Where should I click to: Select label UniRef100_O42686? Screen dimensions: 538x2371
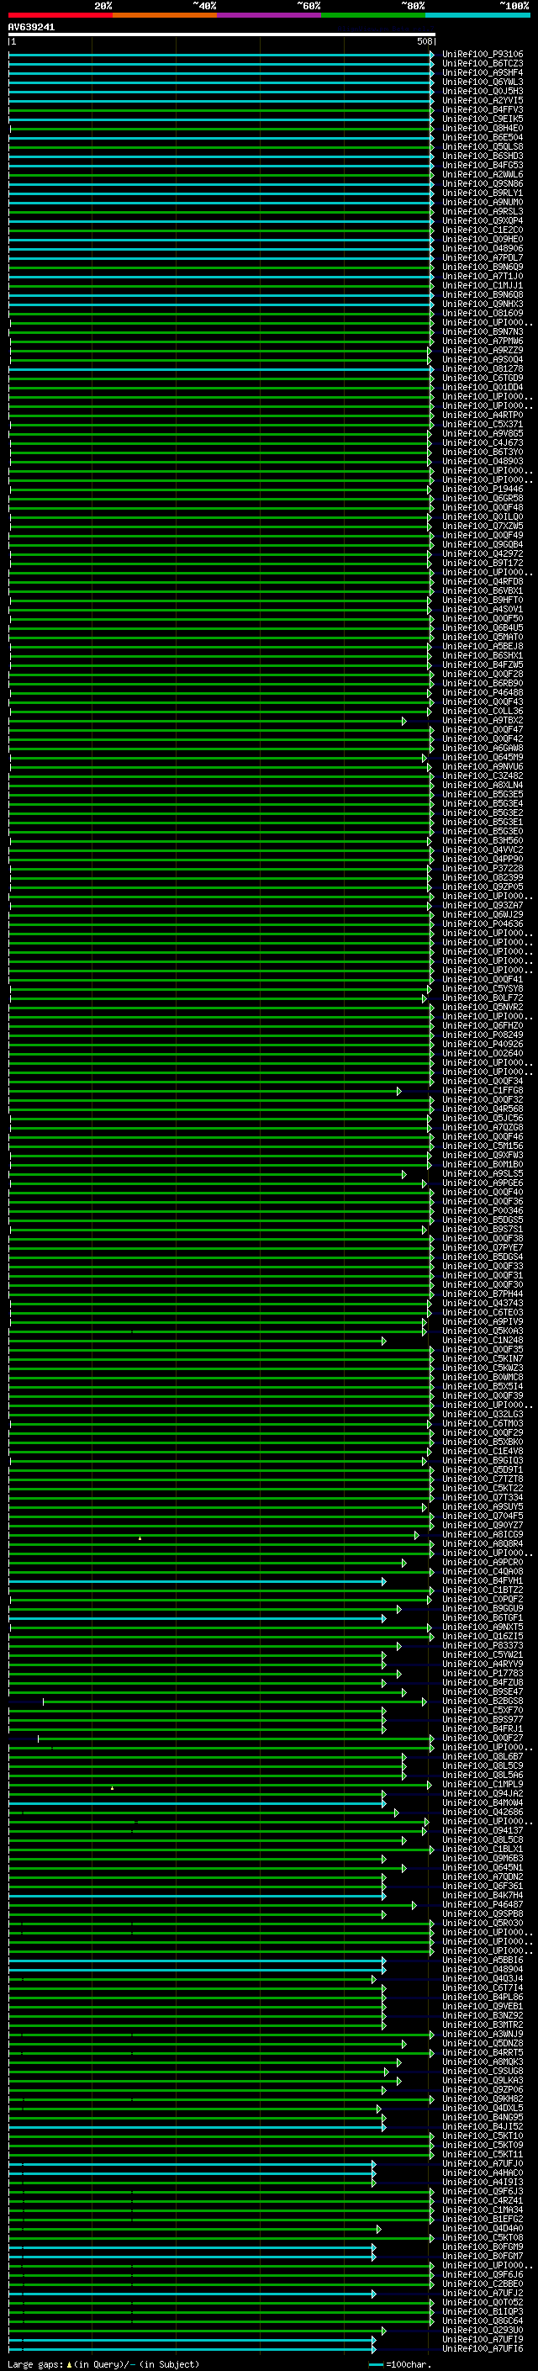[483, 1812]
